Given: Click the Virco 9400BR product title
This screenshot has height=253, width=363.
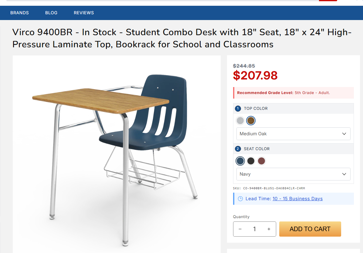Looking at the screenshot, I should click(x=182, y=38).
